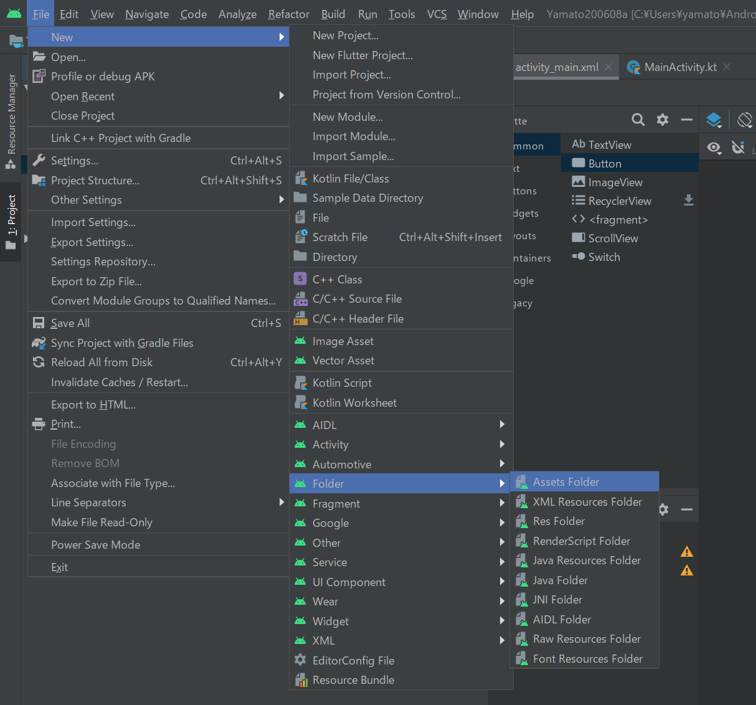The image size is (756, 705).
Task: Open the Refactor menu
Action: pyautogui.click(x=289, y=14)
